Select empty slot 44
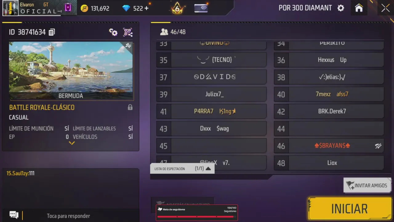The height and width of the screenshot is (222, 394). point(329,129)
